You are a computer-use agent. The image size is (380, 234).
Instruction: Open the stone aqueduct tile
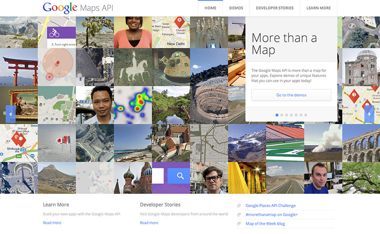pyautogui.click(x=361, y=143)
